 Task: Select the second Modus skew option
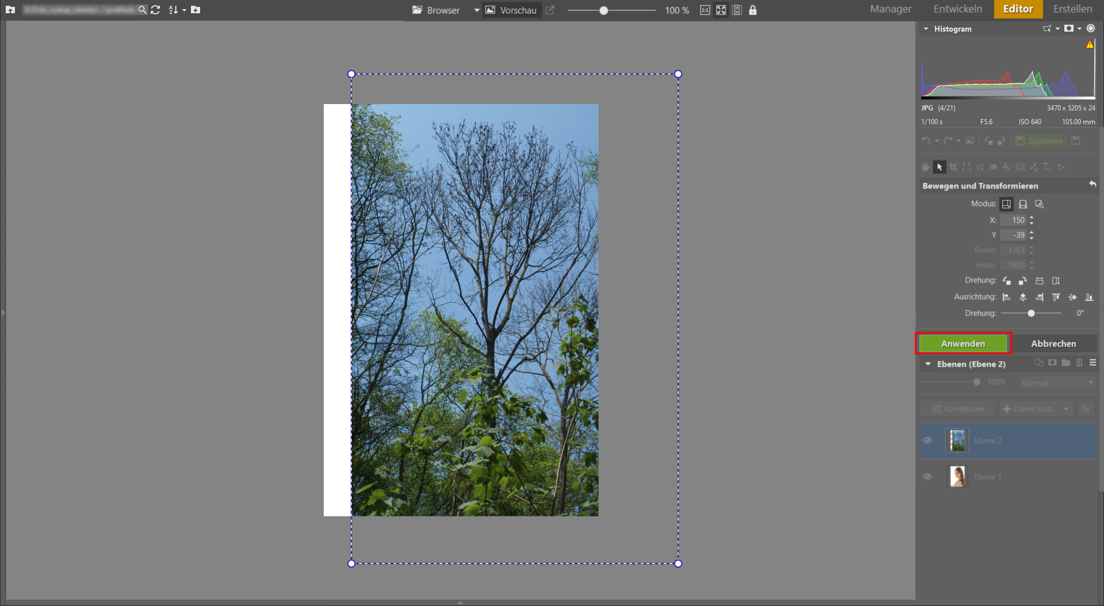1023,204
